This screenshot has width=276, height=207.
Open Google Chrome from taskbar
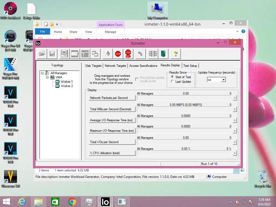72,202
